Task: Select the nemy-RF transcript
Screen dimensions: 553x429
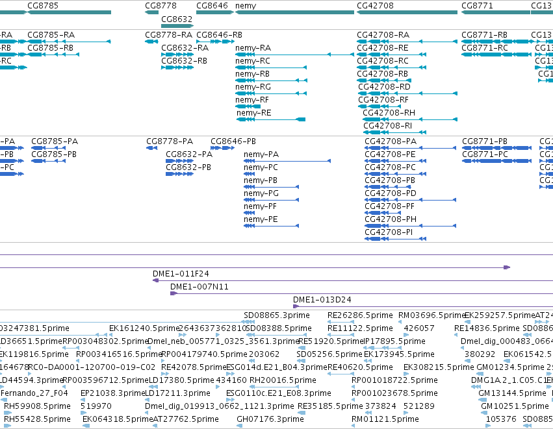Action: (248, 106)
